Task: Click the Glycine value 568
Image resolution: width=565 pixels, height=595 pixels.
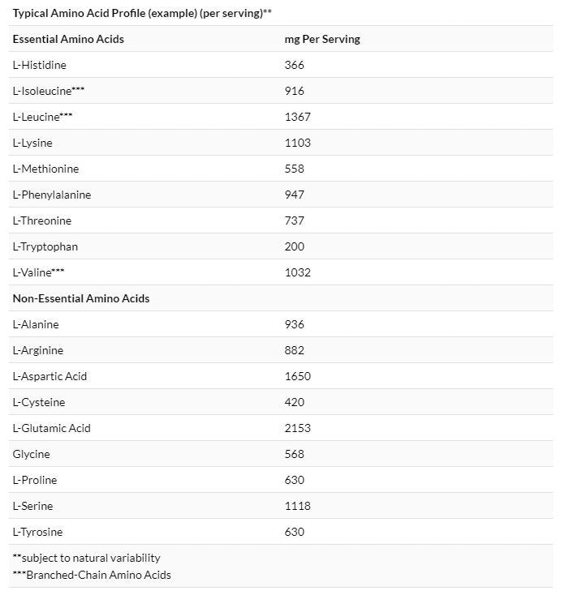Action: [295, 454]
